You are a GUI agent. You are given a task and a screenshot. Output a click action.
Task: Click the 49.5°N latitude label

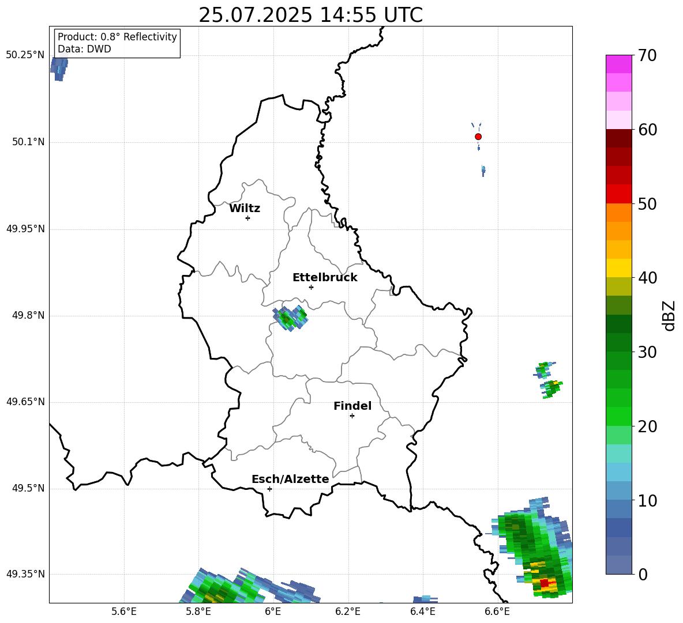pyautogui.click(x=28, y=488)
